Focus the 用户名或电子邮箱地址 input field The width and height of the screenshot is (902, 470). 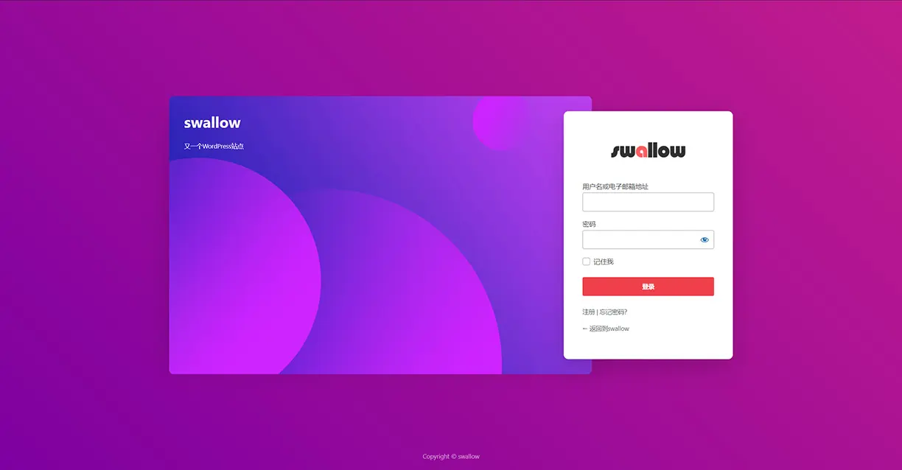tap(648, 202)
